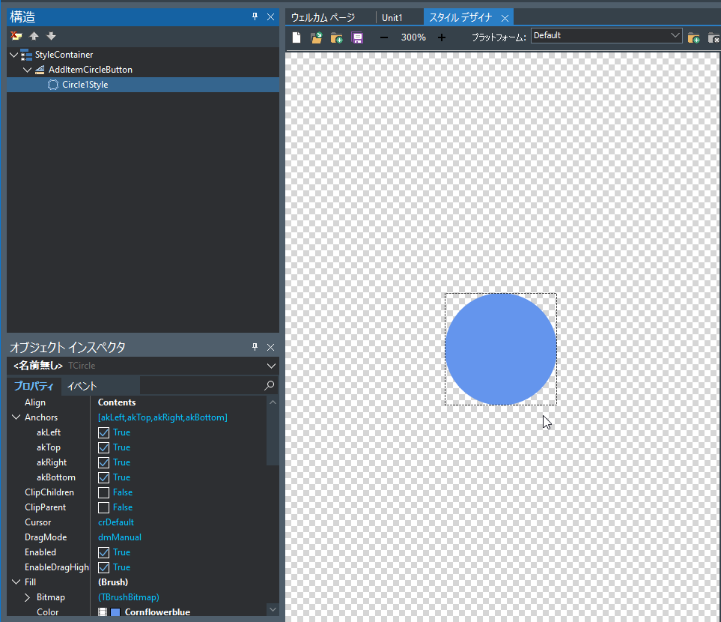Click the search magnifier in Object Inspector
The width and height of the screenshot is (721, 622).
pyautogui.click(x=270, y=385)
